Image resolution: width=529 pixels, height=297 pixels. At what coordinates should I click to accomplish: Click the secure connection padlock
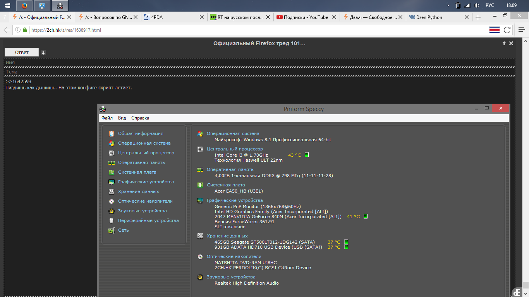coord(25,30)
